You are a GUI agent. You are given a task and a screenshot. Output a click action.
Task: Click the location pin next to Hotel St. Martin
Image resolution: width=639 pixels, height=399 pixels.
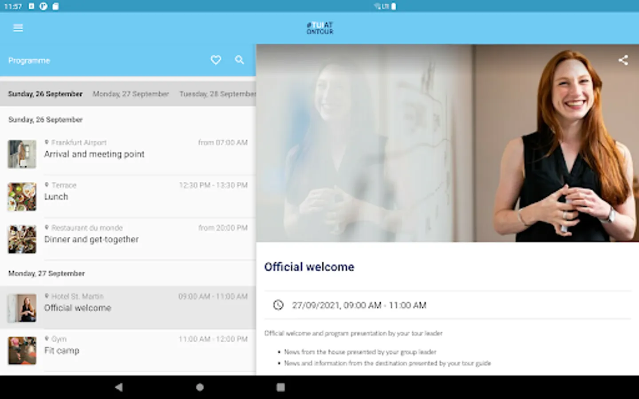47,296
